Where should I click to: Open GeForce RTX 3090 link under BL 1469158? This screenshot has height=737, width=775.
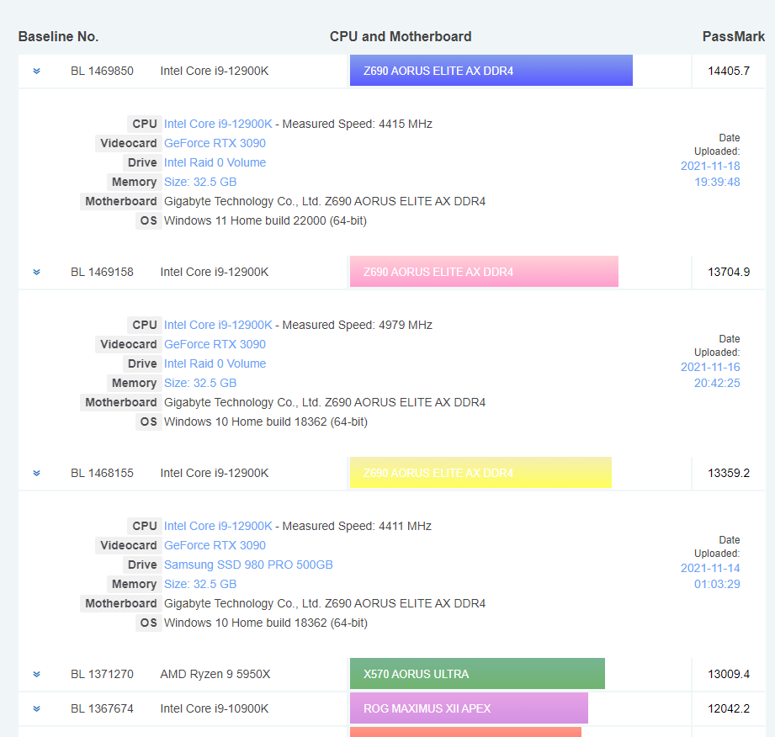click(x=215, y=344)
